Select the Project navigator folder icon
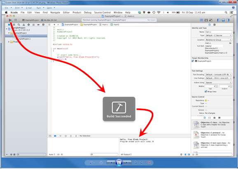 tap(9, 25)
